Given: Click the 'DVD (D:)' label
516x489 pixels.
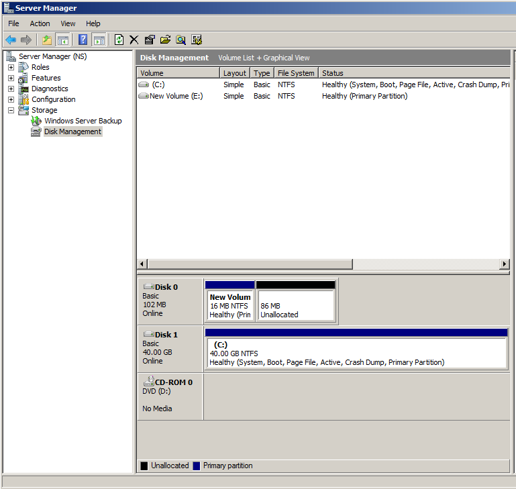Looking at the screenshot, I should coord(156,391).
